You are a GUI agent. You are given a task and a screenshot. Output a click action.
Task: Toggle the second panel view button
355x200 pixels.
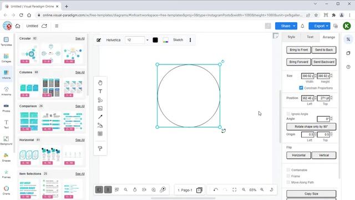pos(108,189)
